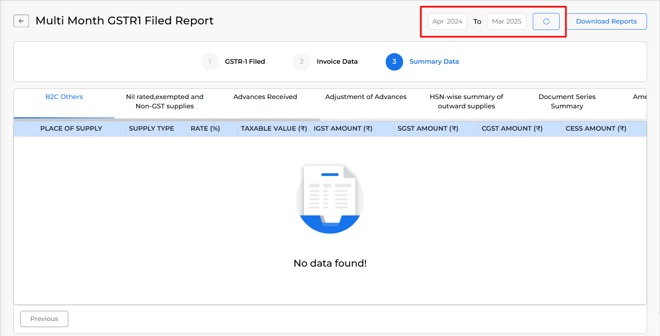
Task: Click the horizontal scrollbar under the tabs
Action: [167, 120]
